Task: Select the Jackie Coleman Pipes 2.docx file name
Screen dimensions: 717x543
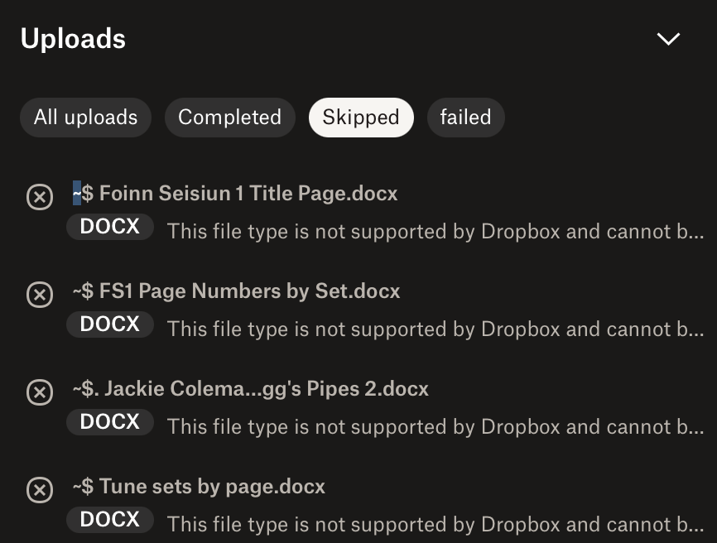Action: pos(250,389)
